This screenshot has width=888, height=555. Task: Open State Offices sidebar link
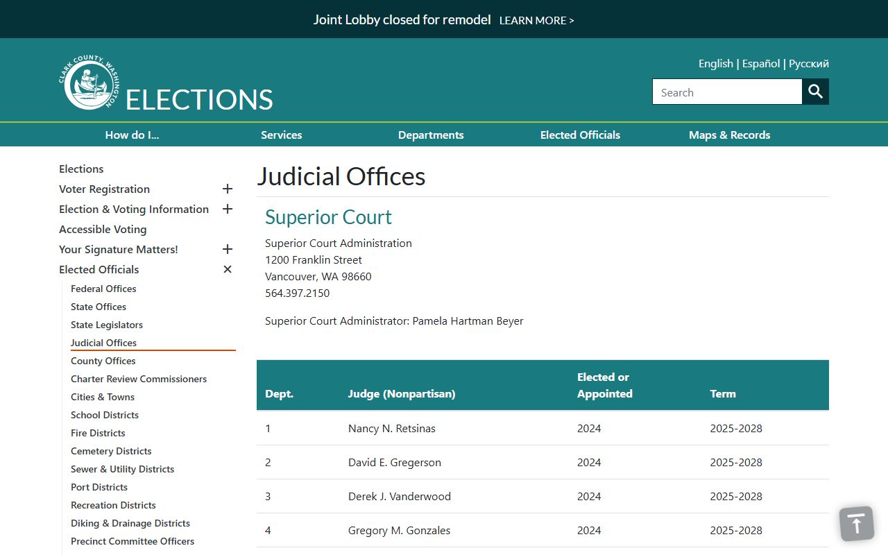[x=99, y=307]
